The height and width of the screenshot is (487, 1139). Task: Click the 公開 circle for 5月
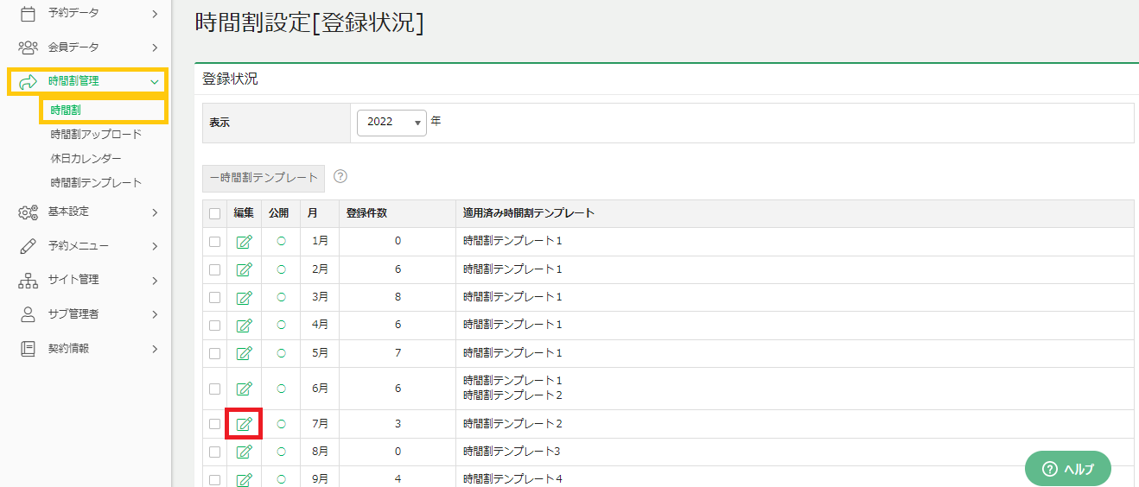[x=281, y=353]
